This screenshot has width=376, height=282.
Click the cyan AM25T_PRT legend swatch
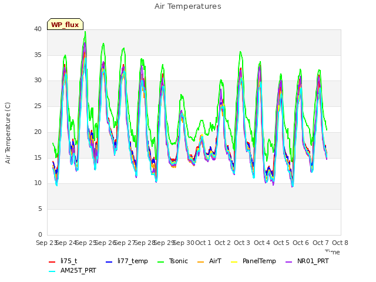coord(52,271)
